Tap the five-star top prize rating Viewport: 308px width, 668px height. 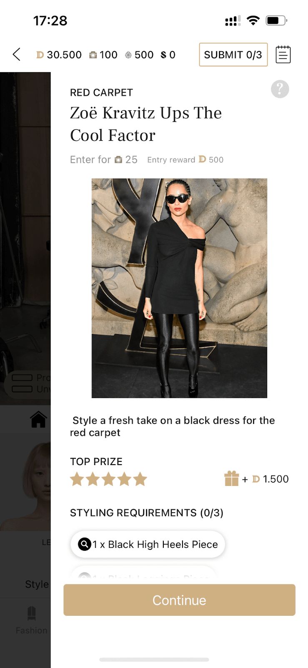109,479
